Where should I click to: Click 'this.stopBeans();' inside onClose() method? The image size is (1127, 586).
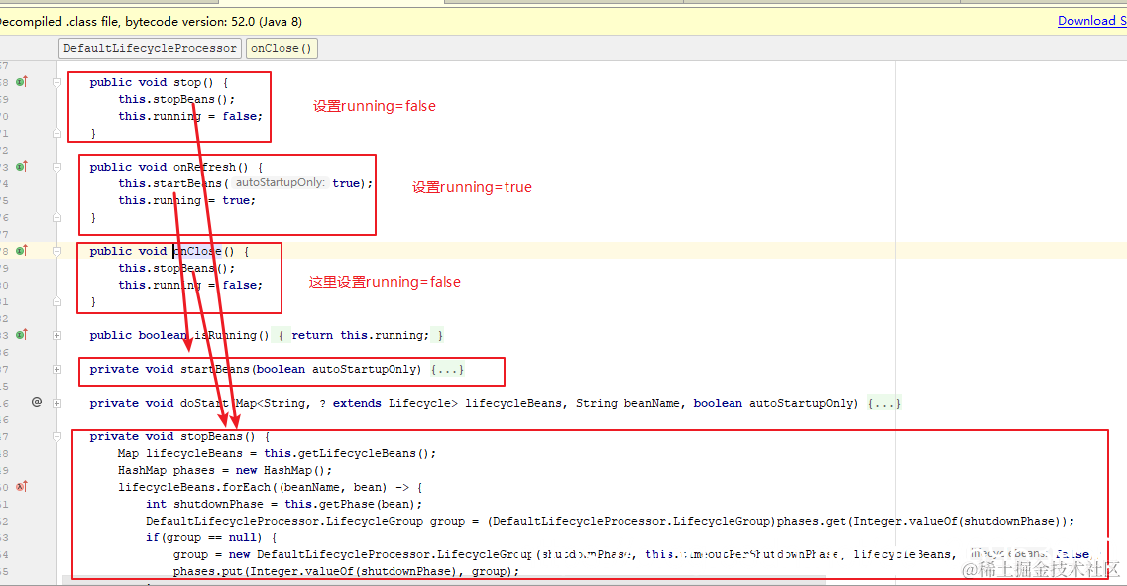(176, 268)
